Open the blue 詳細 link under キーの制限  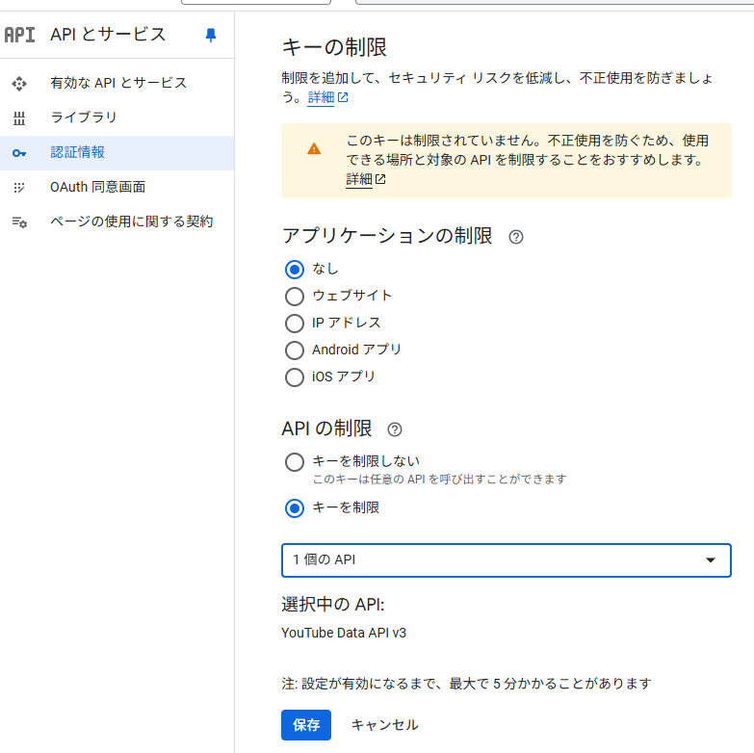(321, 97)
